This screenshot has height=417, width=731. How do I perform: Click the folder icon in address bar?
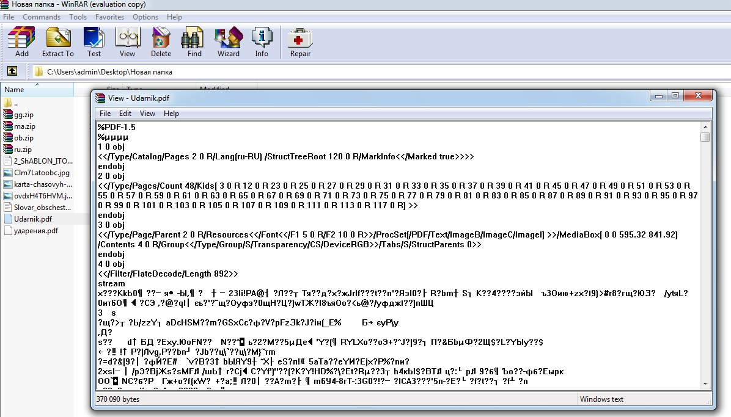pyautogui.click(x=39, y=72)
